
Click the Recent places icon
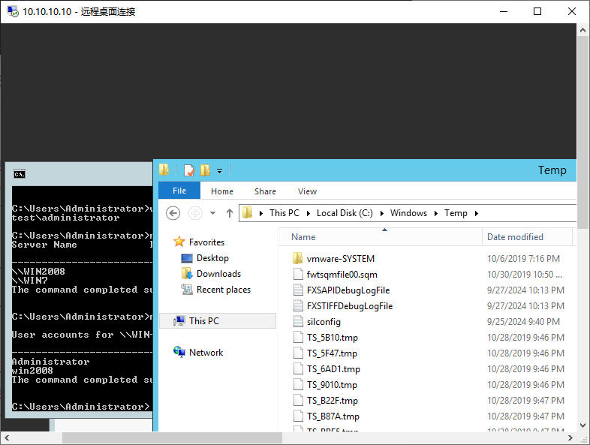pyautogui.click(x=187, y=289)
